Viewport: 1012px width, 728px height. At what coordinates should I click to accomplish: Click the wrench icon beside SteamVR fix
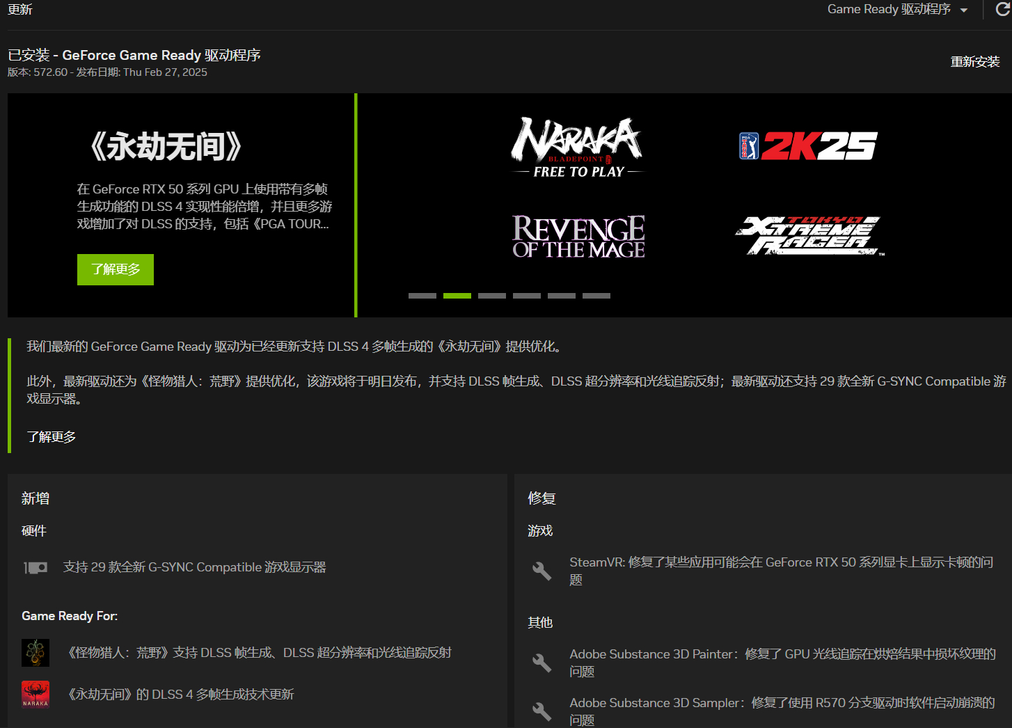[x=541, y=571]
